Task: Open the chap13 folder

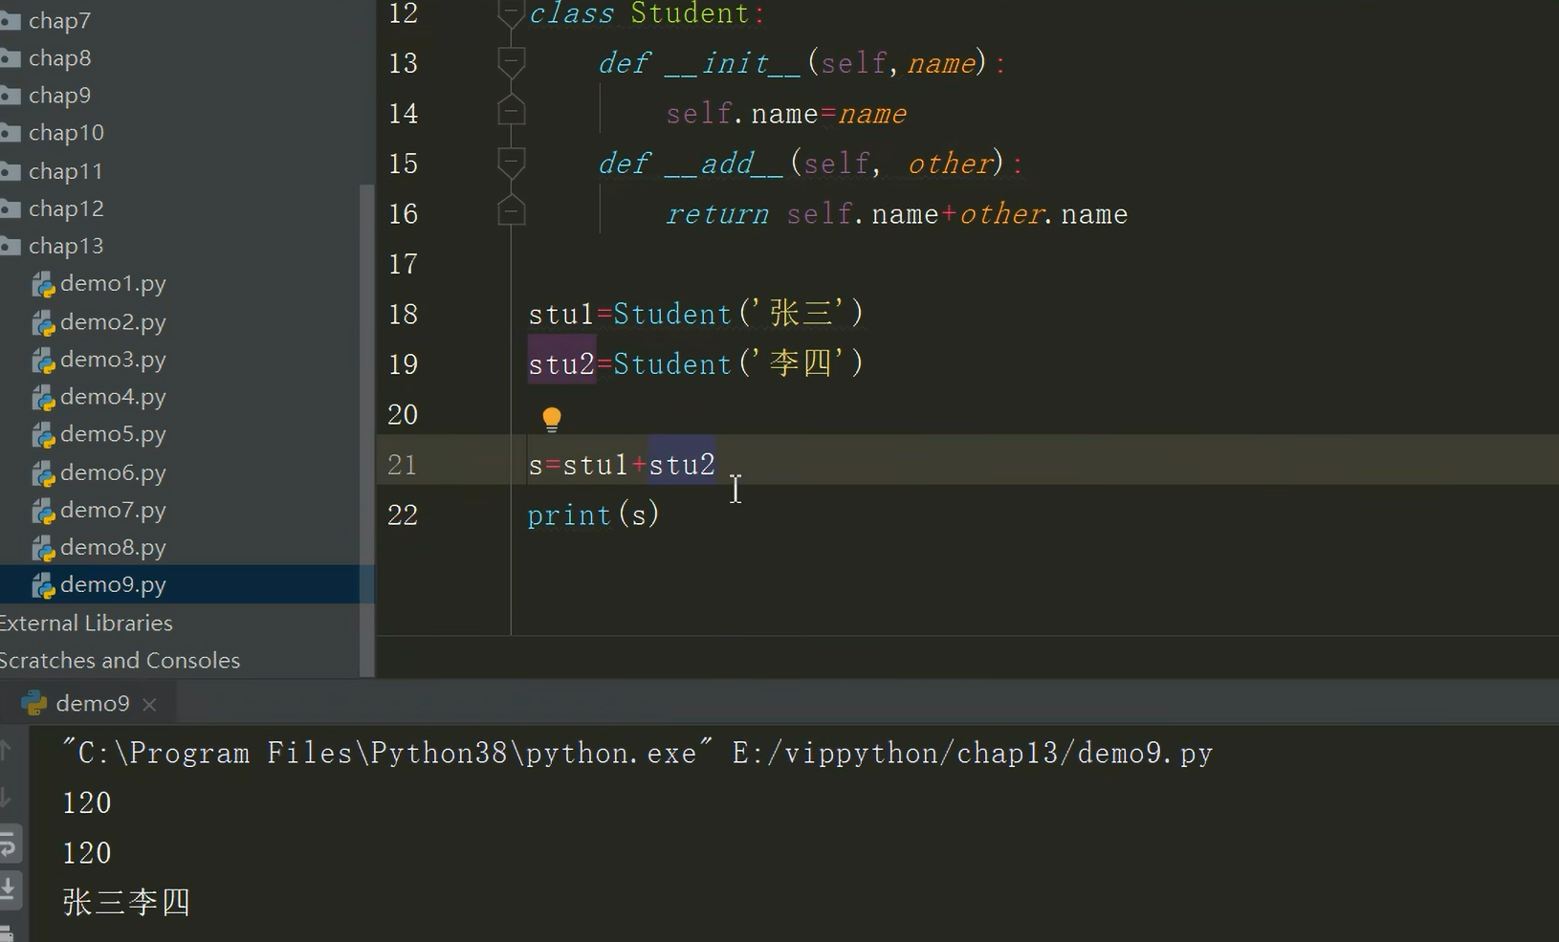Action: 65,246
